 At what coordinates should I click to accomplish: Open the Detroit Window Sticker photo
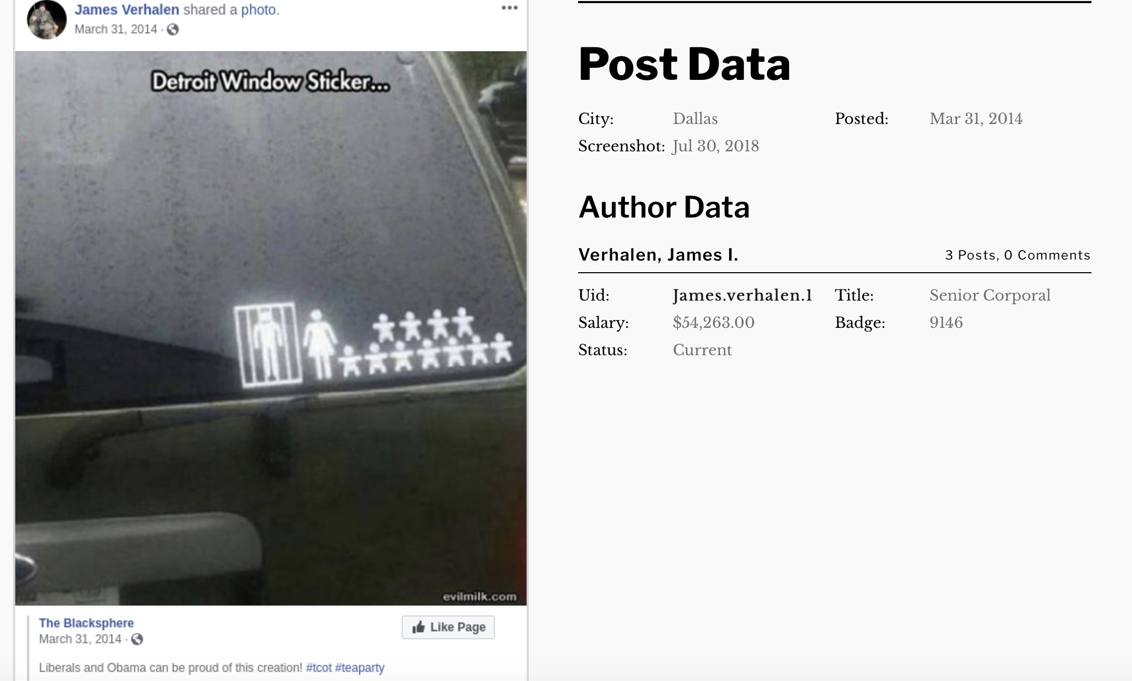point(271,328)
